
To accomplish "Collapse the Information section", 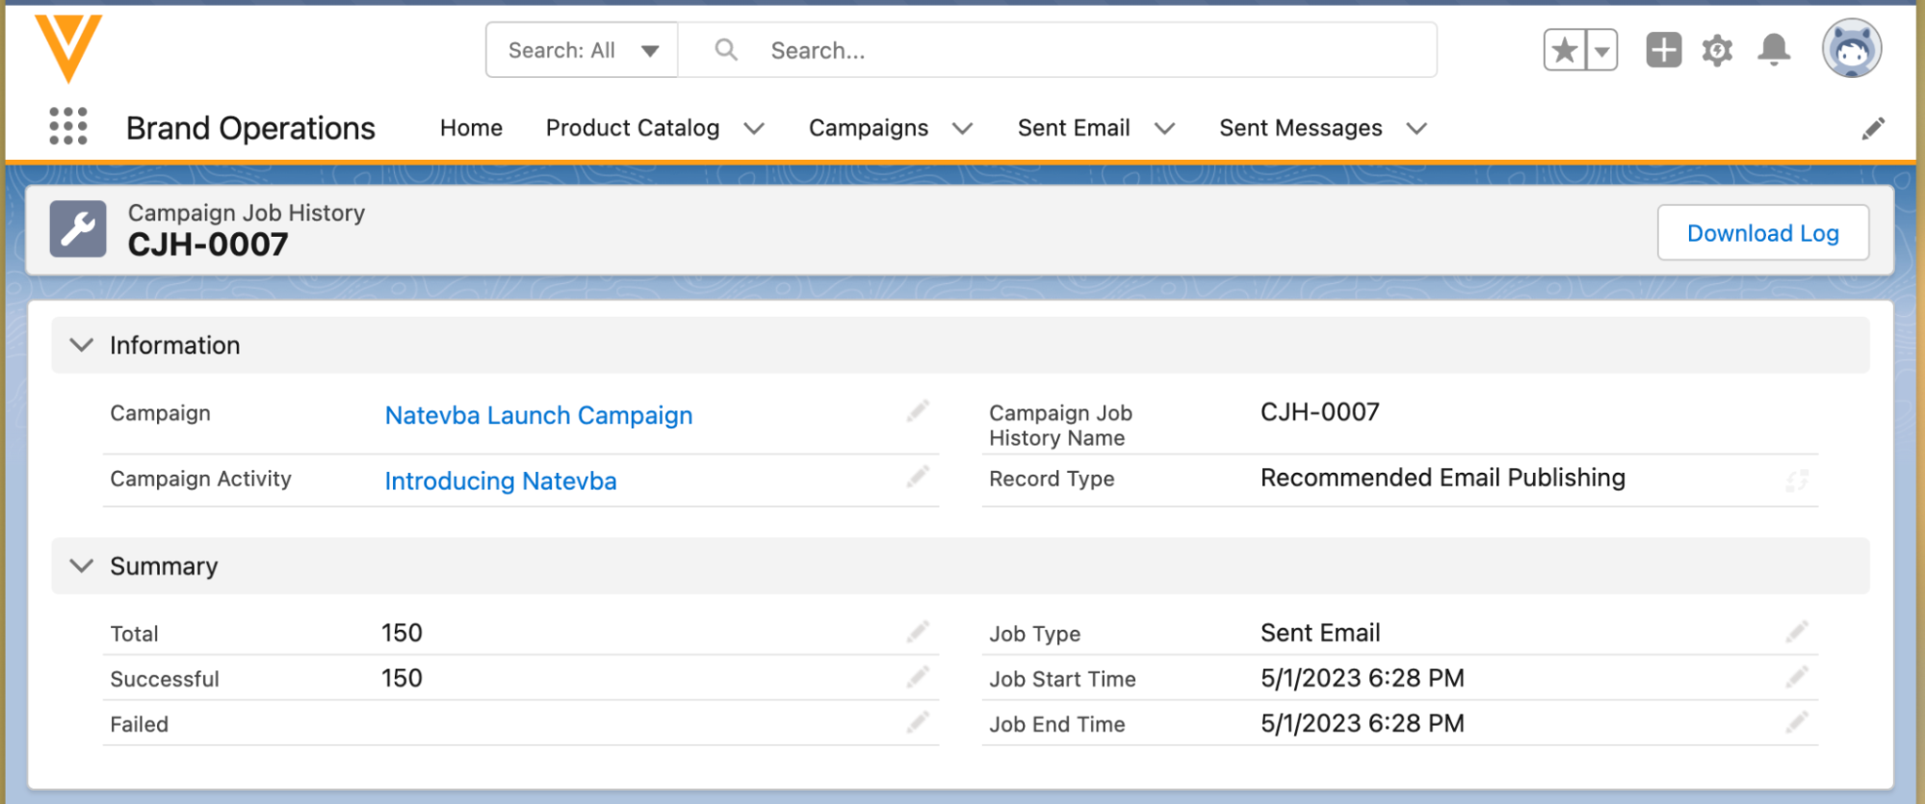I will point(82,346).
